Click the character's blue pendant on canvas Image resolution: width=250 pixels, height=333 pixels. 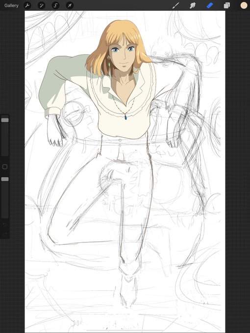point(125,117)
